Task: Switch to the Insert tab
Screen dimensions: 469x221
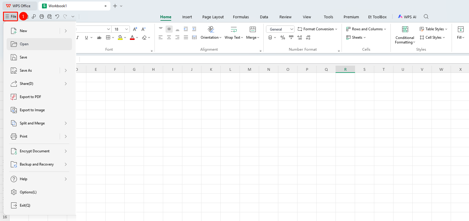Action: tap(187, 17)
